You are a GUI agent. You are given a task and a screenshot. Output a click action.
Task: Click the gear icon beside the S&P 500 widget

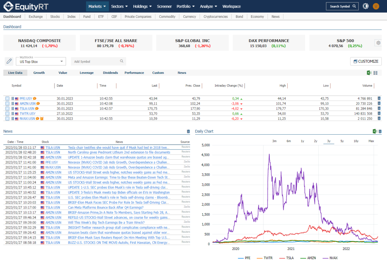click(378, 43)
